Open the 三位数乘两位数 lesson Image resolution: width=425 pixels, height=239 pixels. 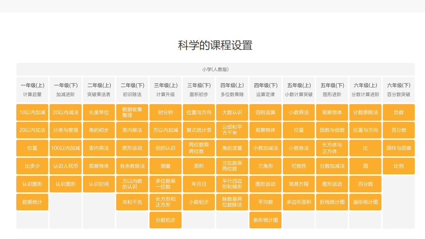pos(232,166)
